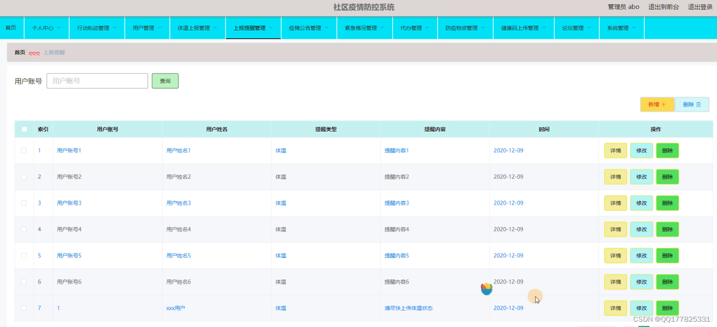Viewport: 717px width, 327px height.
Task: Check the checkbox for row 用户账号1
Action: coord(24,151)
